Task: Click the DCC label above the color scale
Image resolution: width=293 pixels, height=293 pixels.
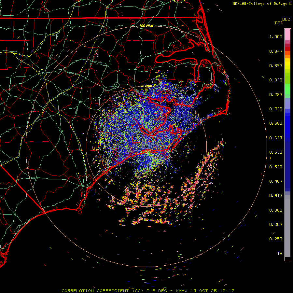Action: pyautogui.click(x=286, y=20)
